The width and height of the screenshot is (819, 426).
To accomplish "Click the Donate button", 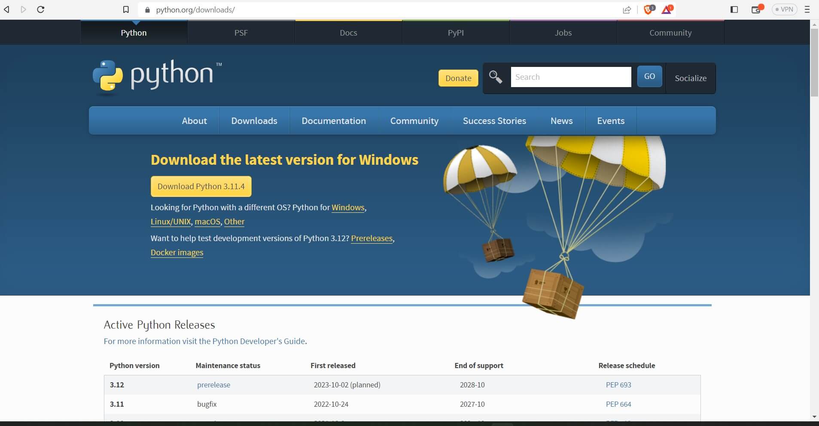I will tap(458, 78).
